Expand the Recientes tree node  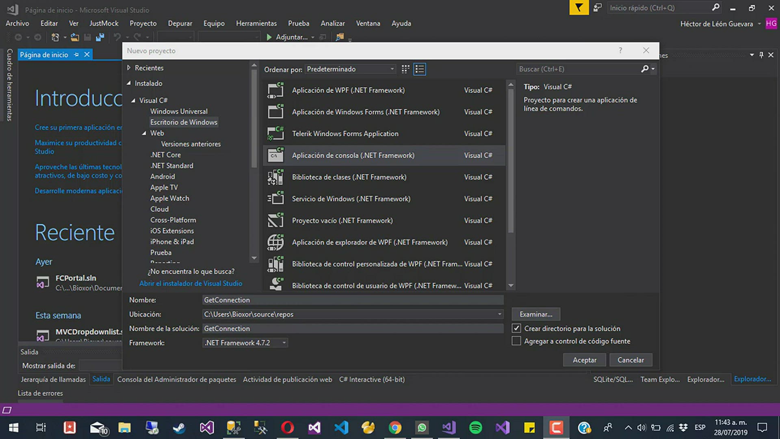[x=129, y=68]
